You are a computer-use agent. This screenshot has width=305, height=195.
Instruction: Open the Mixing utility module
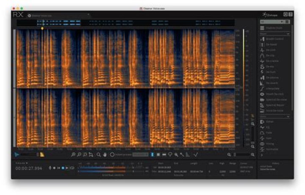pyautogui.click(x=267, y=144)
